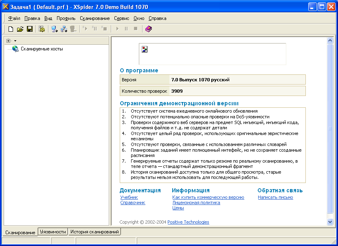Click the Обратная связь heading
Image resolution: width=338 pixels, height=246 pixels.
tap(280, 190)
